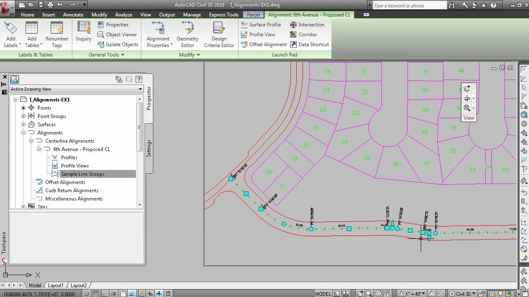
Task: Open the Insert ribbon tab
Action: pyautogui.click(x=49, y=14)
